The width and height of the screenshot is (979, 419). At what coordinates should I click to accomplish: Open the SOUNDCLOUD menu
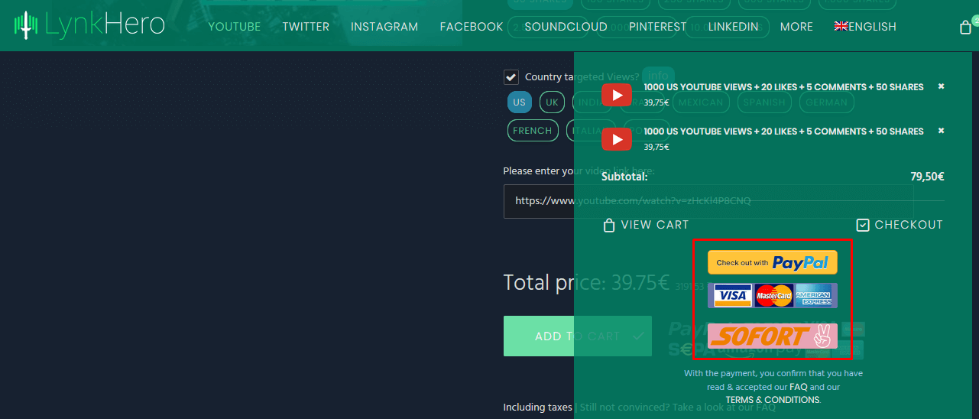pos(566,27)
